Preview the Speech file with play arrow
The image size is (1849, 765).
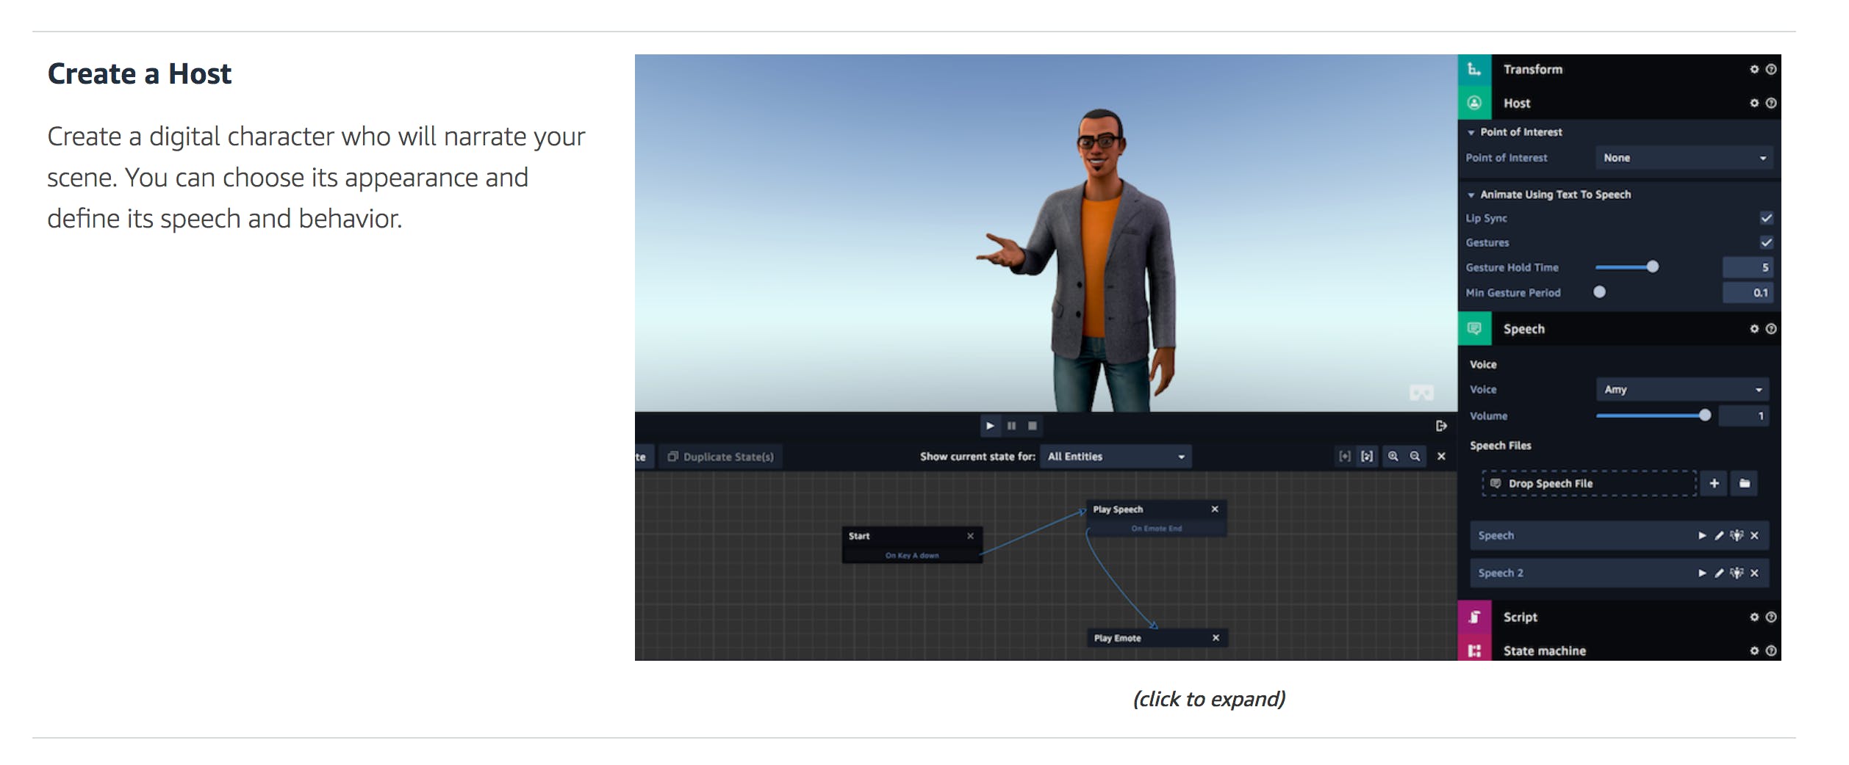(1701, 536)
